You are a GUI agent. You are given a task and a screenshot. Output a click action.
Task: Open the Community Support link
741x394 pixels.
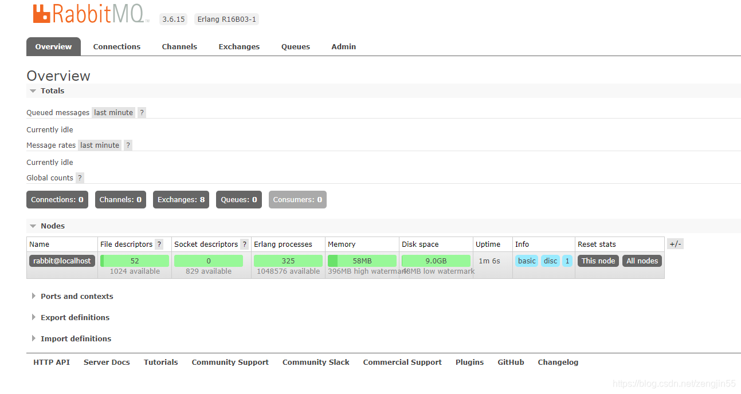point(230,363)
